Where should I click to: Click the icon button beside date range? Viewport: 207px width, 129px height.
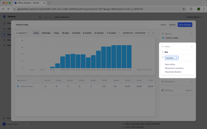point(153,33)
